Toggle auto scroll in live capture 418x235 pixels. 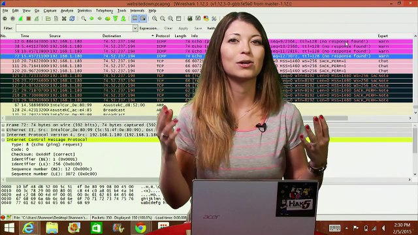coord(143,18)
